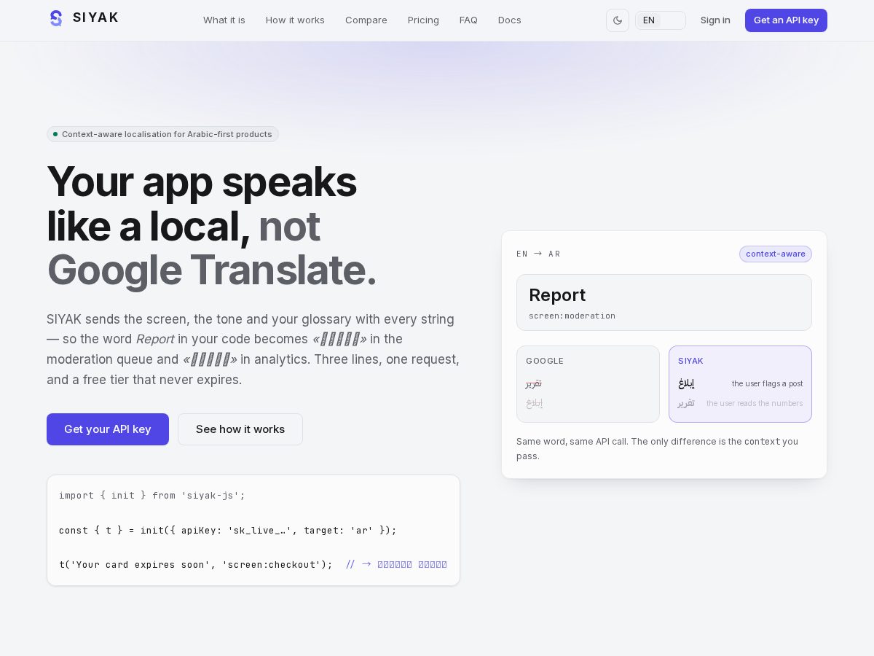Click the Sign in link
The width and height of the screenshot is (874, 656).
715,20
